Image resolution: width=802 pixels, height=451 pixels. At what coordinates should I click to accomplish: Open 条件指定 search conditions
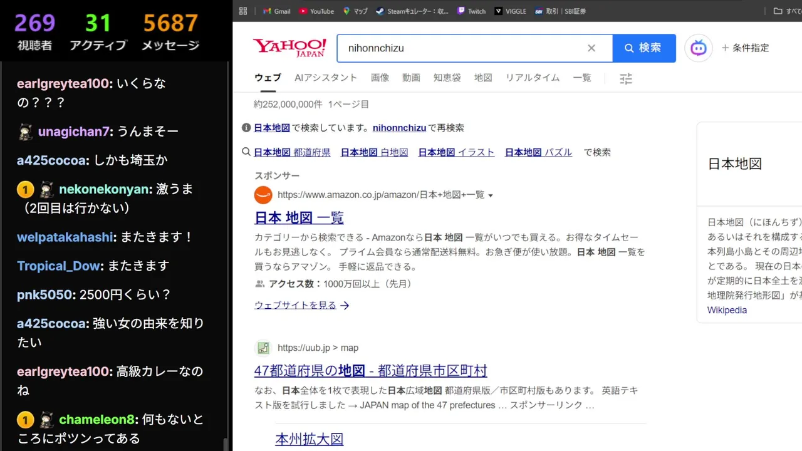tap(746, 48)
